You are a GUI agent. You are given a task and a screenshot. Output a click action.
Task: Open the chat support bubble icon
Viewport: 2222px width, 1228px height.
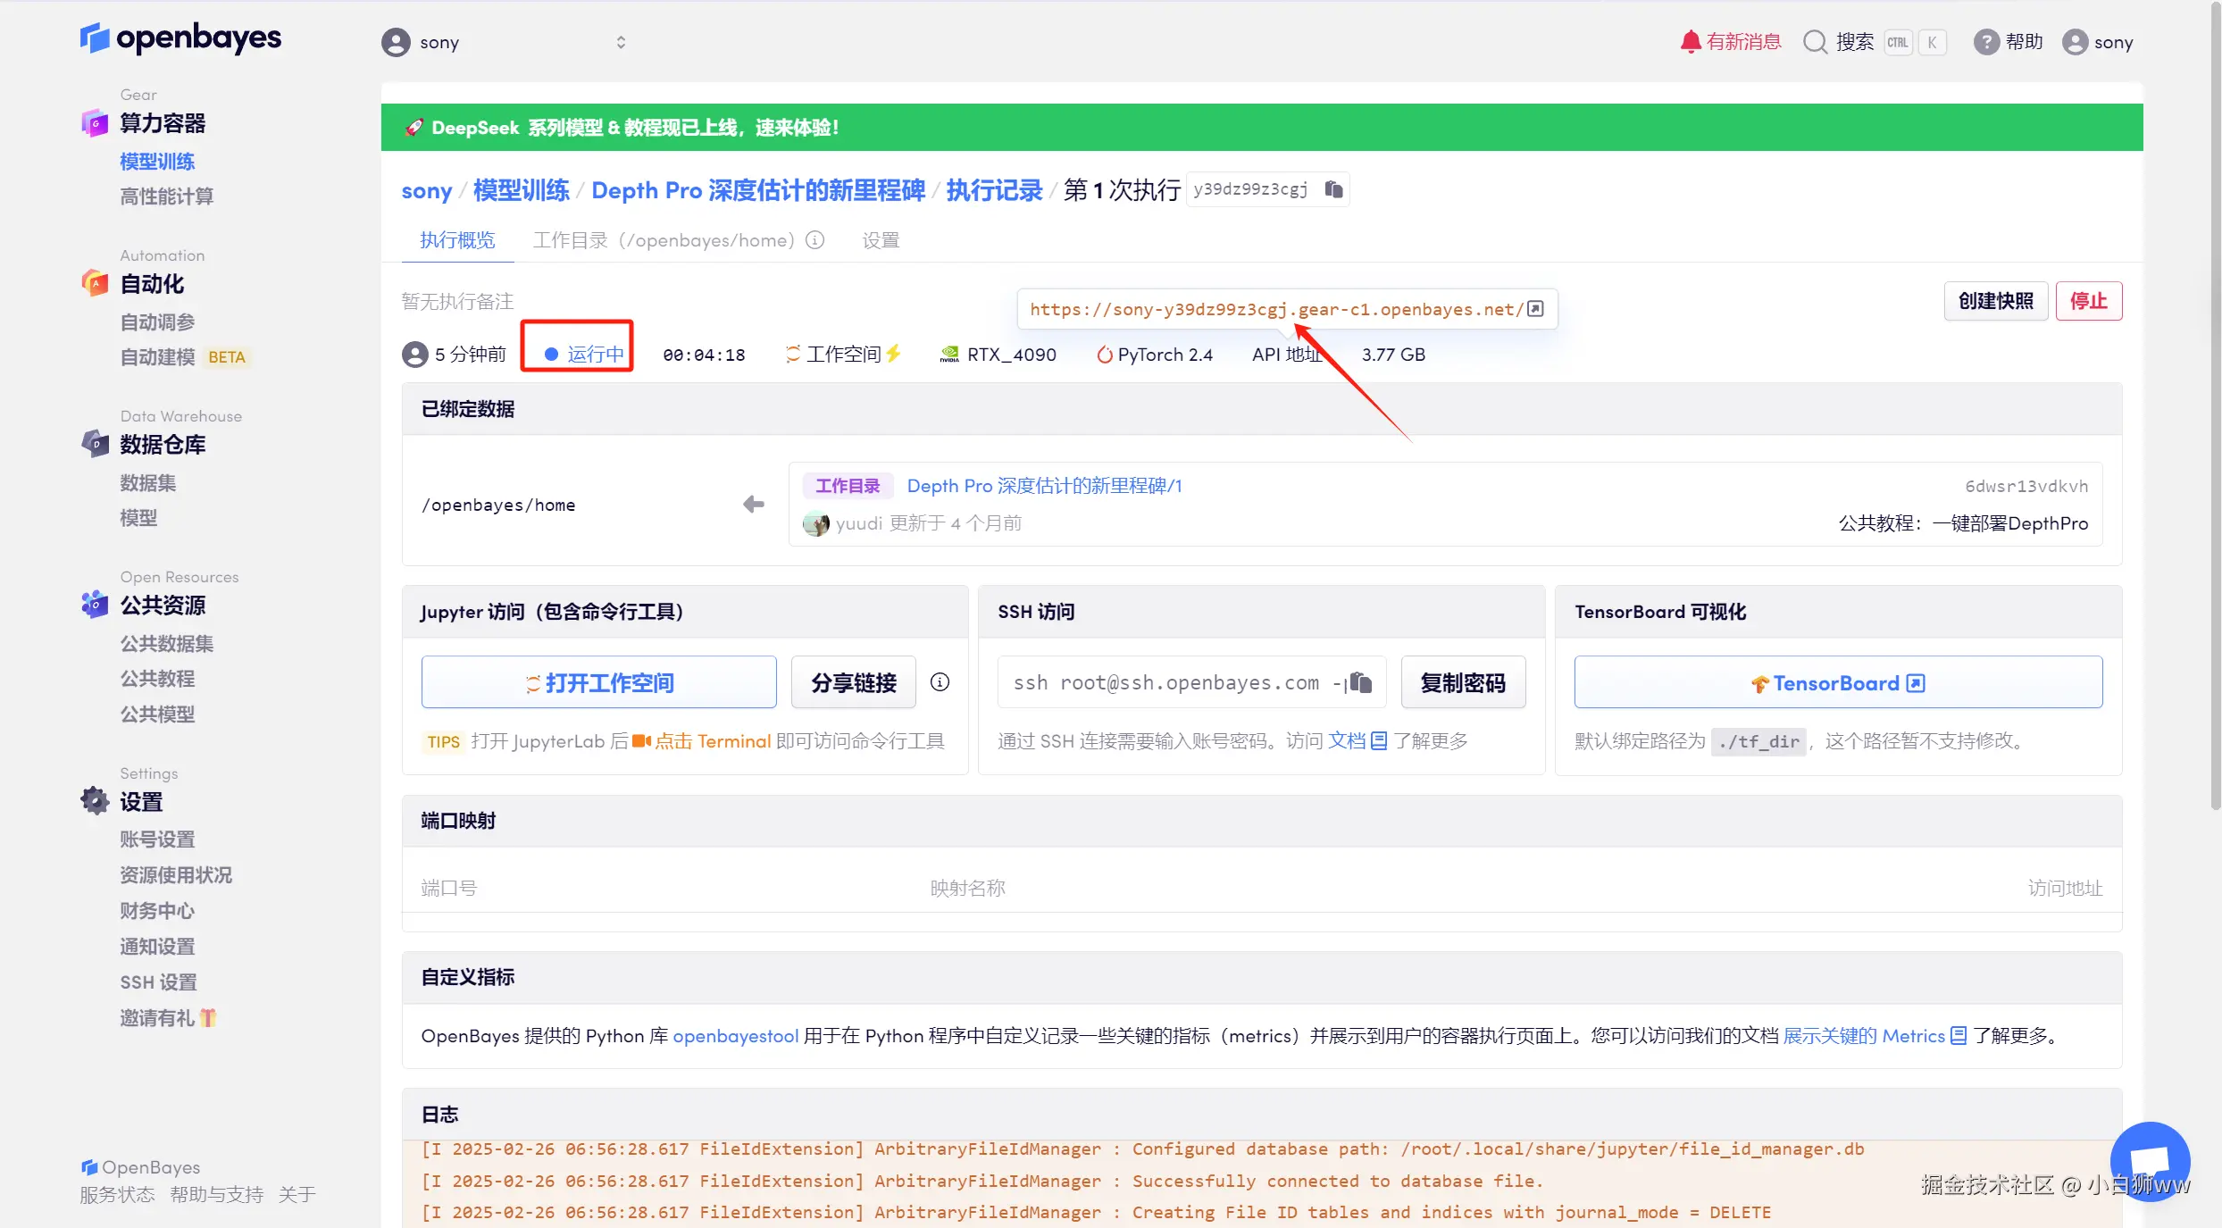2150,1161
